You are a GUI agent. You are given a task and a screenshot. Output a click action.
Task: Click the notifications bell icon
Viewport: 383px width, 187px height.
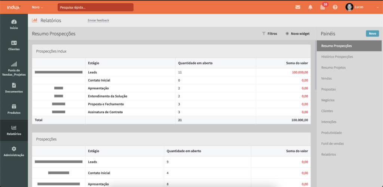coord(310,7)
